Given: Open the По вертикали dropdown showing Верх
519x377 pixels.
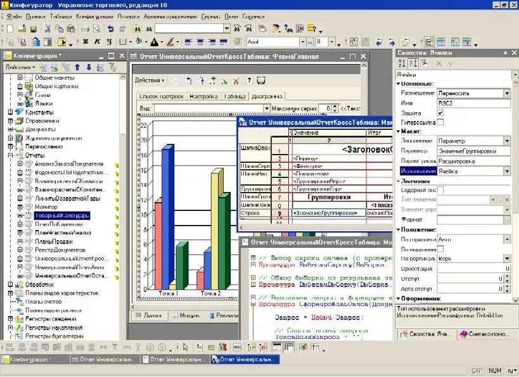Looking at the screenshot, I should (507, 258).
